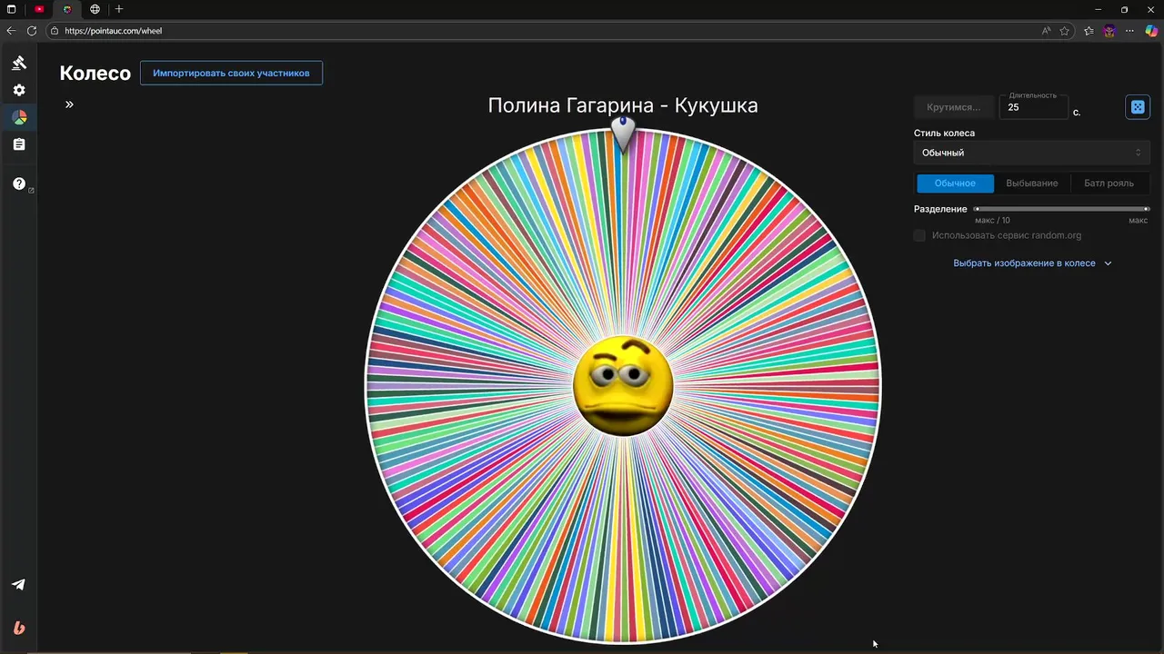Switch to the globe icon browser tab
Image resolution: width=1164 pixels, height=654 pixels.
pyautogui.click(x=95, y=9)
